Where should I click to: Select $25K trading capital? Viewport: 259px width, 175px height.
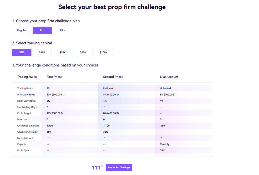pos(63,53)
